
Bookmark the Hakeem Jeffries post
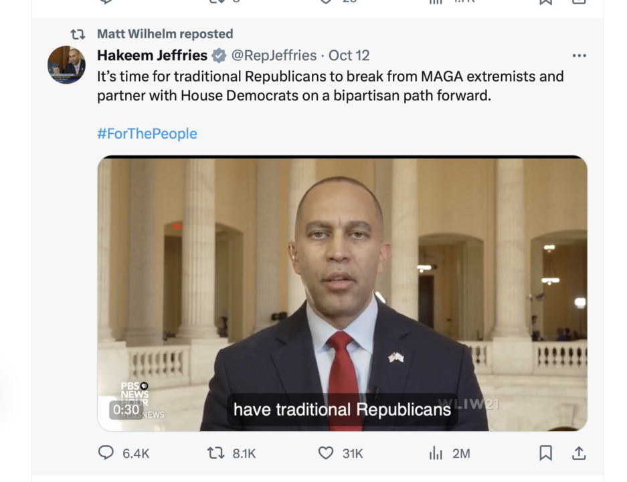tap(546, 453)
